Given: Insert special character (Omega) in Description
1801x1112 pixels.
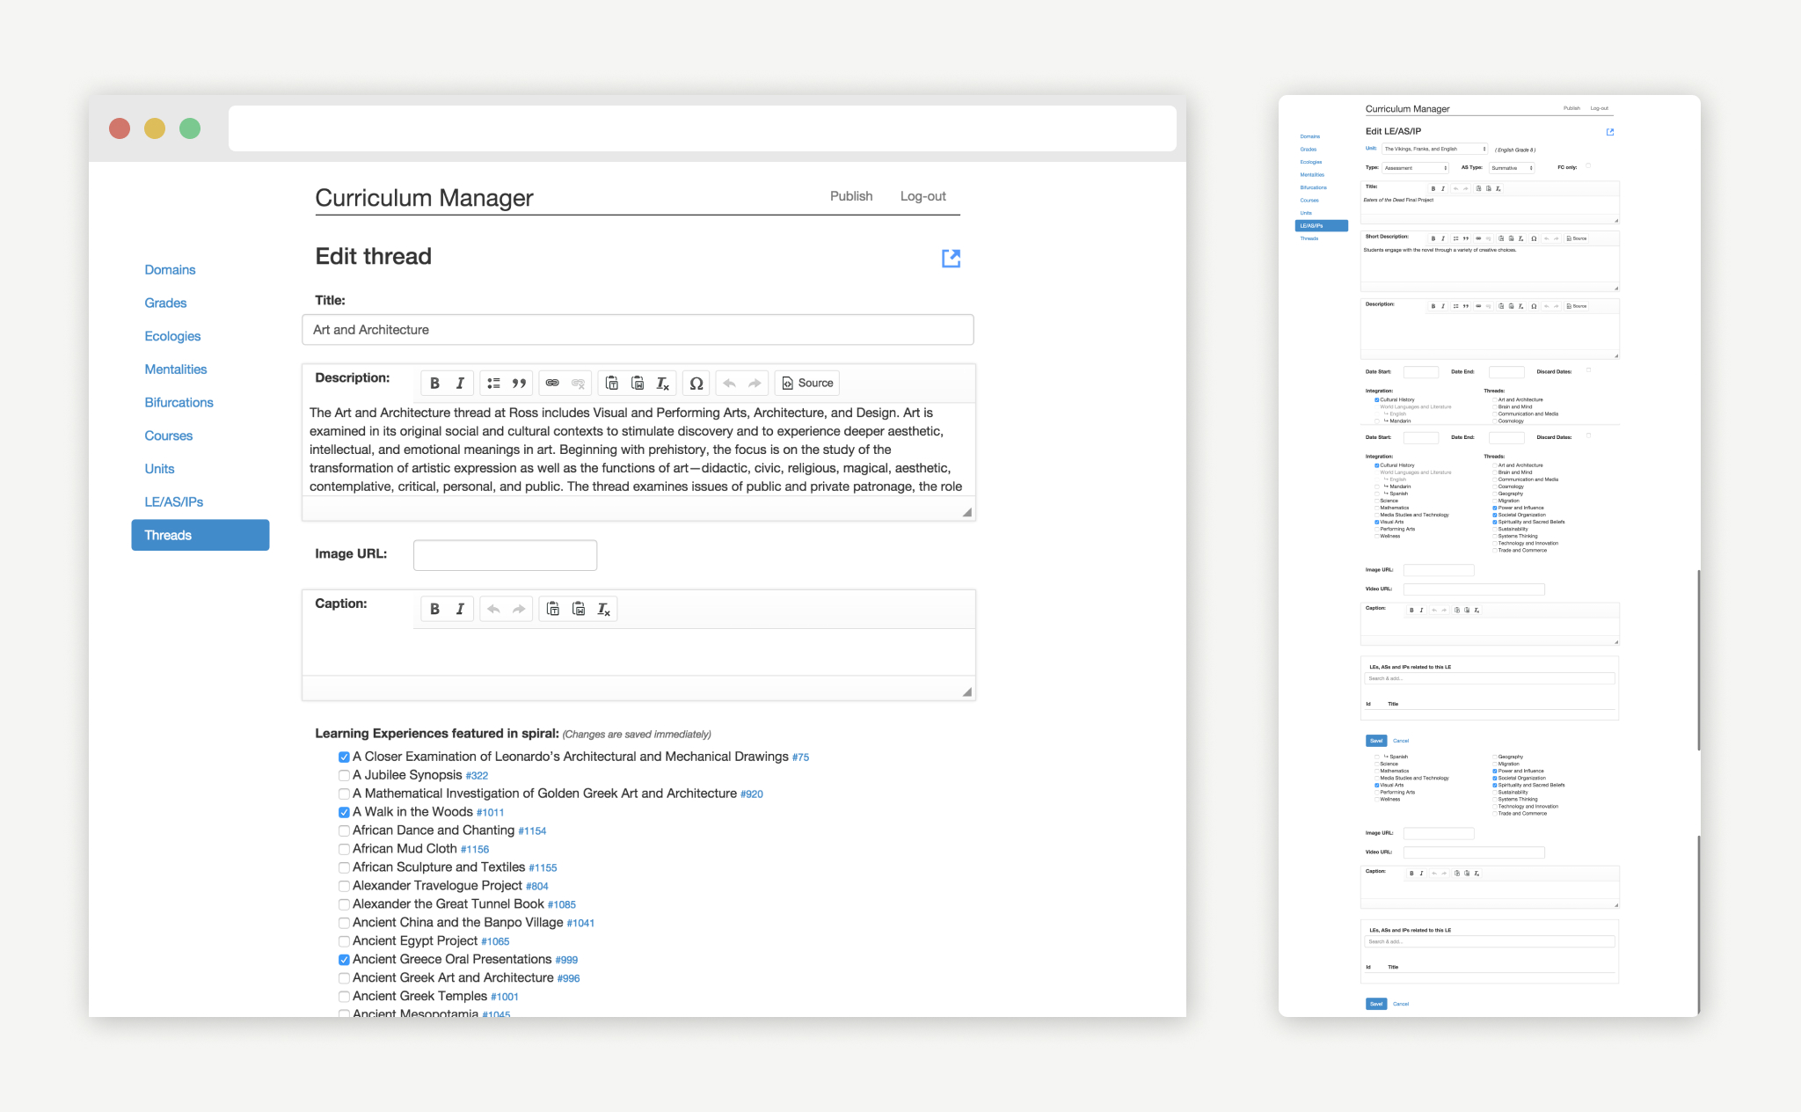Looking at the screenshot, I should tap(696, 384).
